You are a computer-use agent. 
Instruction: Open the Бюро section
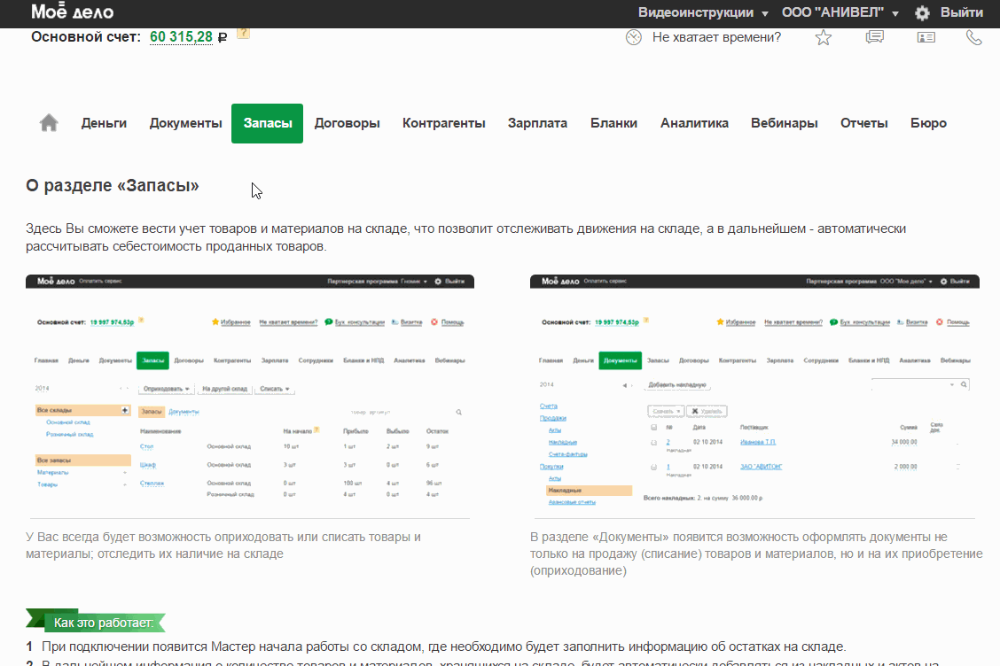(928, 123)
